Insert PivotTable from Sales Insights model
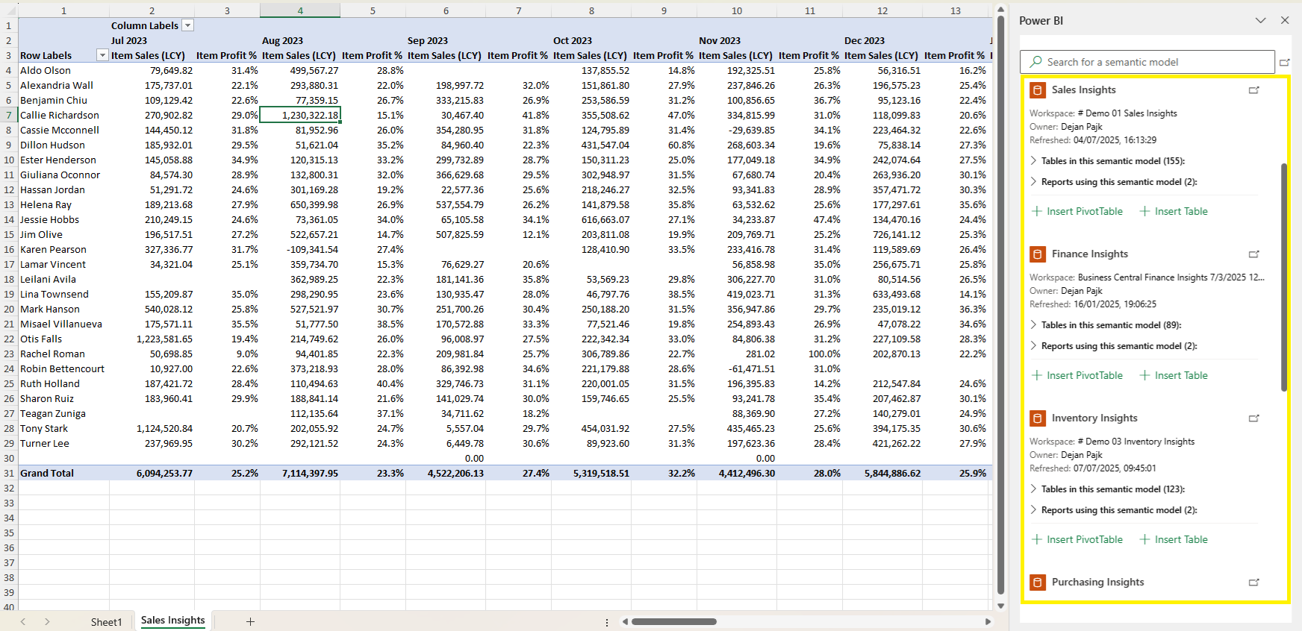The image size is (1302, 631). [x=1077, y=212]
